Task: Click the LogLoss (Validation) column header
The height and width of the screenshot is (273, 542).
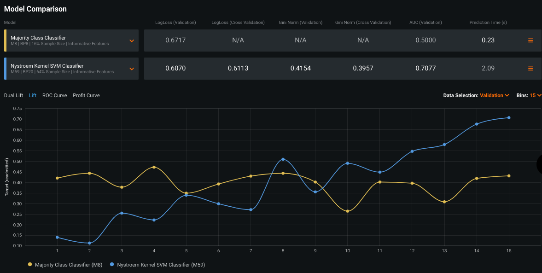Action: point(175,23)
